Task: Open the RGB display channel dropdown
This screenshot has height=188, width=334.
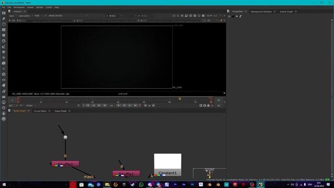Action: pyautogui.click(x=38, y=16)
